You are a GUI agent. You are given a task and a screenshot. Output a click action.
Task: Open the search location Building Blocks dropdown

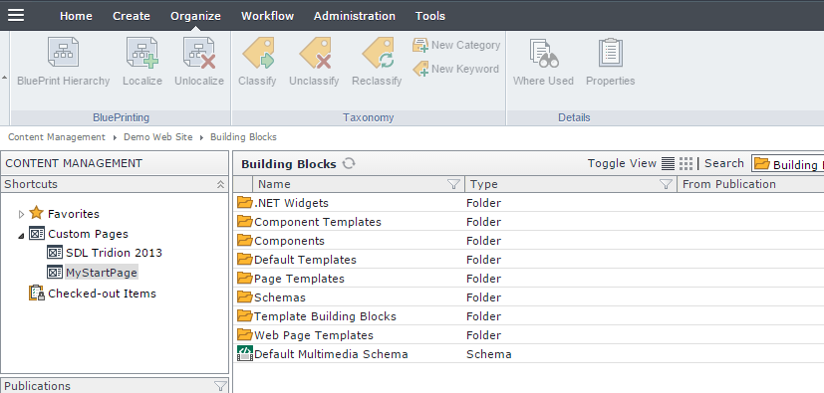[788, 164]
